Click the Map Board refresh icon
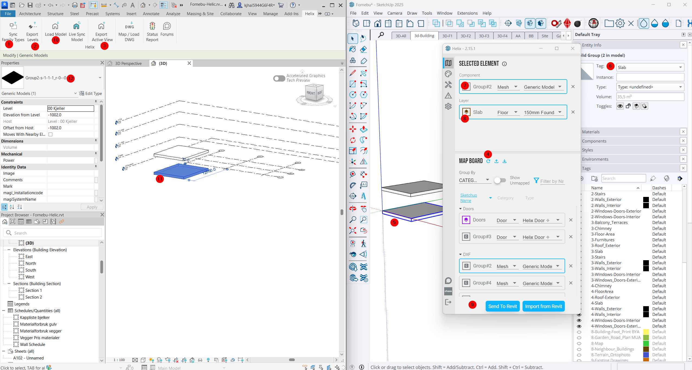The height and width of the screenshot is (370, 692). (488, 161)
